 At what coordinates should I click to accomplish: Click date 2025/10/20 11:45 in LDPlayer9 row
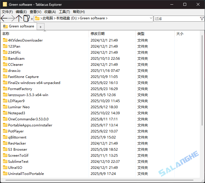coord(105,101)
